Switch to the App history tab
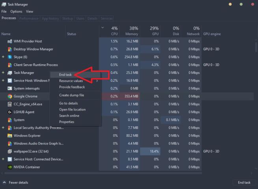This screenshot has height=189, width=258. 50,19
